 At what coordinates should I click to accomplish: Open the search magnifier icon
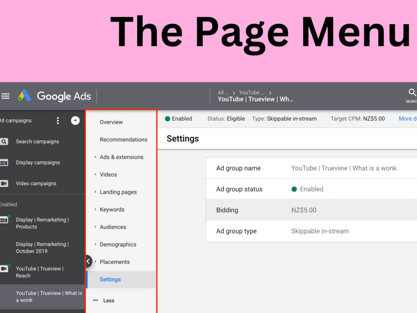click(412, 93)
